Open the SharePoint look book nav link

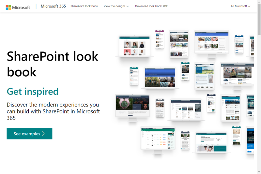(x=84, y=6)
